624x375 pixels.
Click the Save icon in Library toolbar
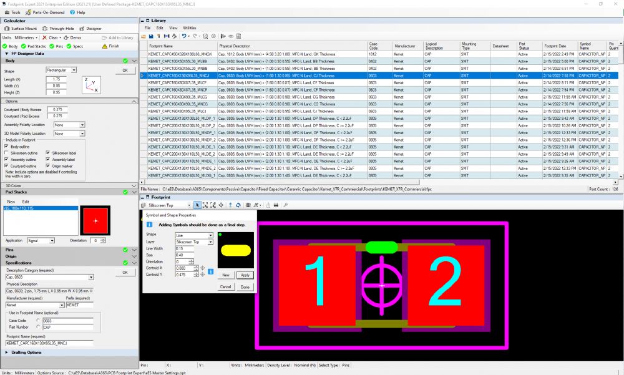tap(151, 37)
